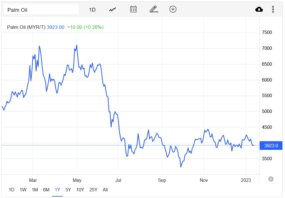
Task: Download chart data via cloud icon
Action: tap(259, 10)
